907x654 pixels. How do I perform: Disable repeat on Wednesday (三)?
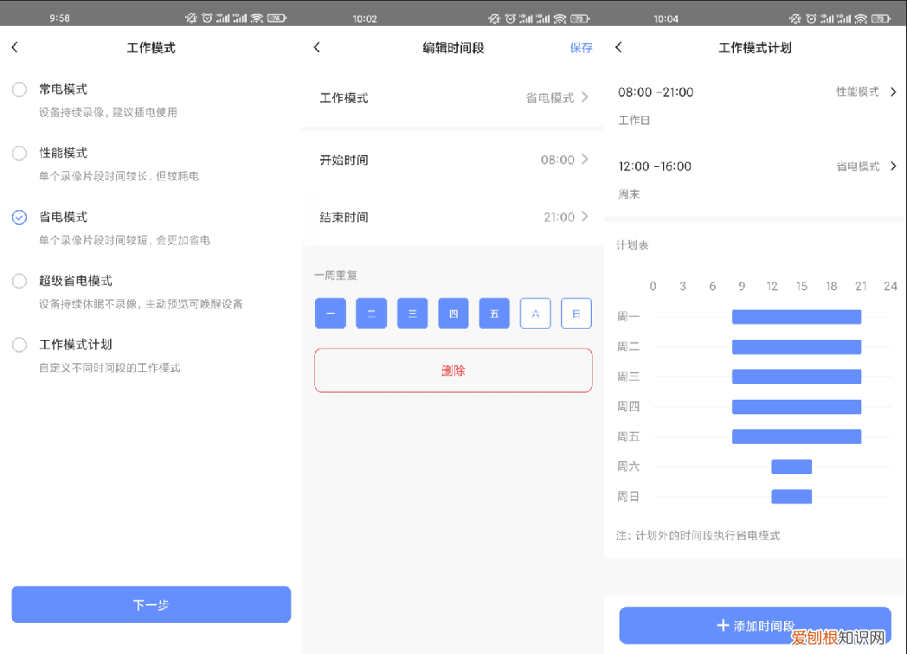[x=412, y=313]
